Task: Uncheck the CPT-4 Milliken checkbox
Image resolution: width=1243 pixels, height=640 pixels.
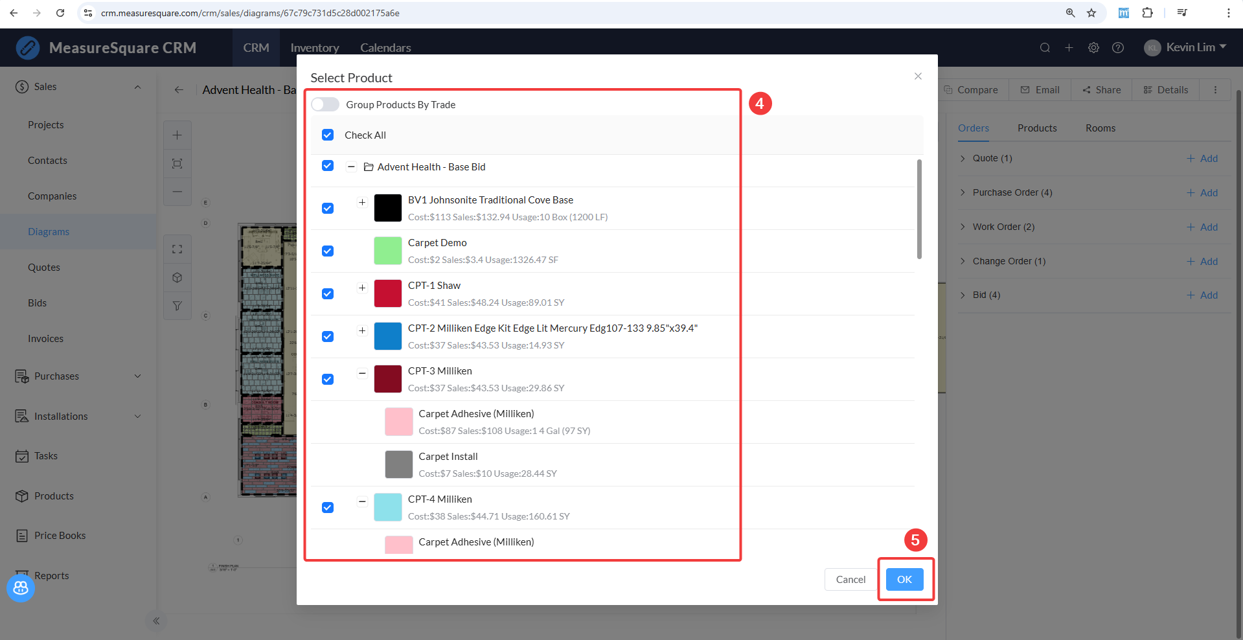Action: pos(328,507)
